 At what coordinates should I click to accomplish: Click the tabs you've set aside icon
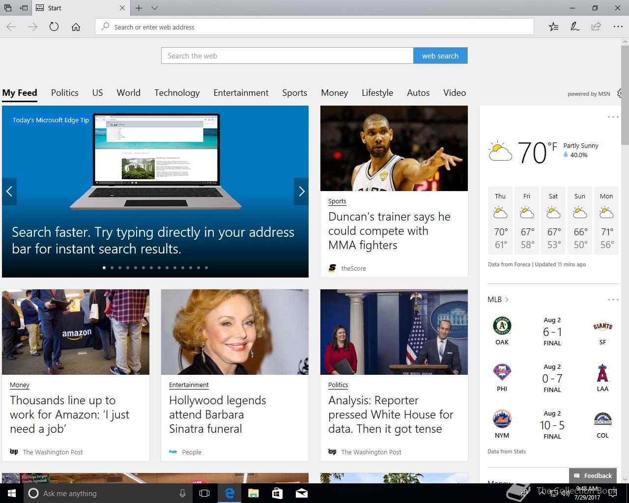(x=8, y=8)
